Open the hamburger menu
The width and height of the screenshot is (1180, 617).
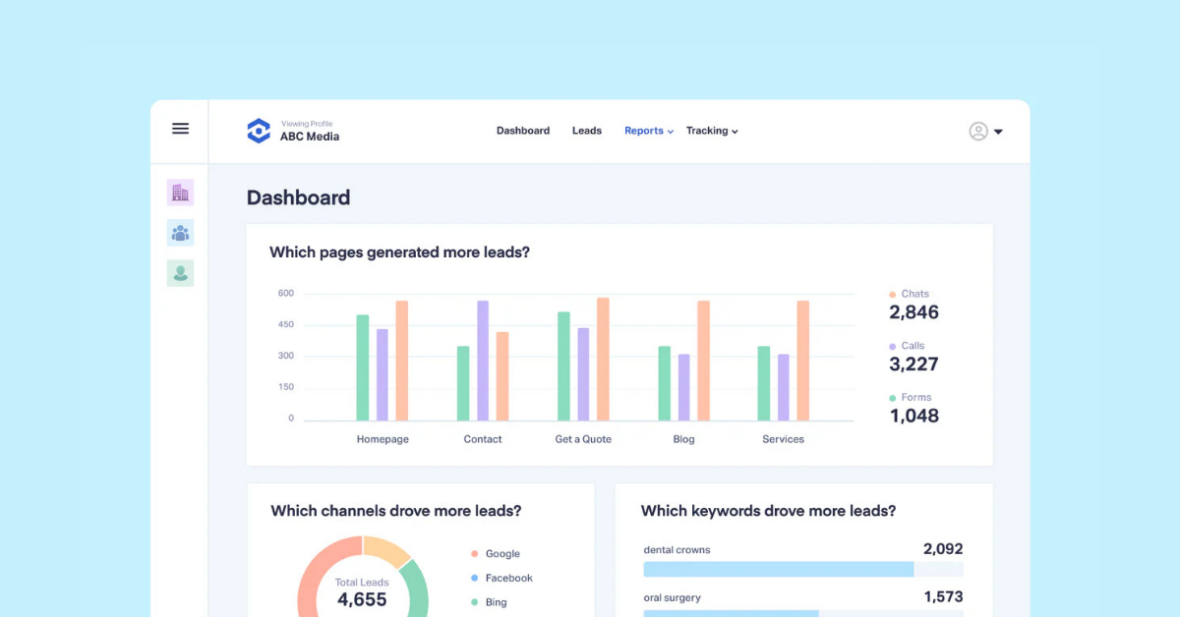tap(180, 129)
